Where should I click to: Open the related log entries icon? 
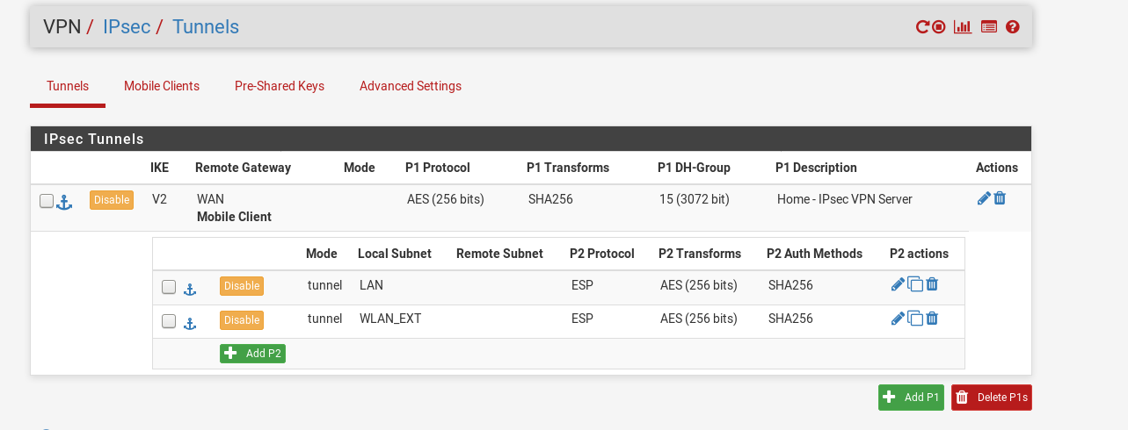(989, 27)
